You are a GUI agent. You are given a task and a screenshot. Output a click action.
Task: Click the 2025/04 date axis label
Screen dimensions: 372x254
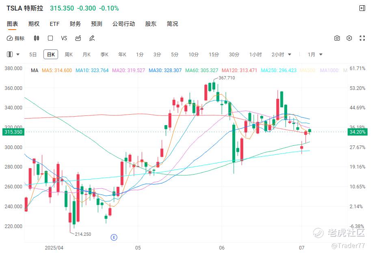click(x=54, y=248)
